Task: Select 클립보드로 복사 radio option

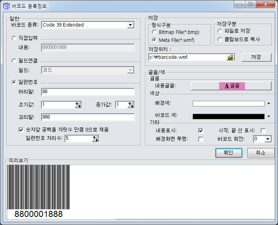Action: click(220, 40)
